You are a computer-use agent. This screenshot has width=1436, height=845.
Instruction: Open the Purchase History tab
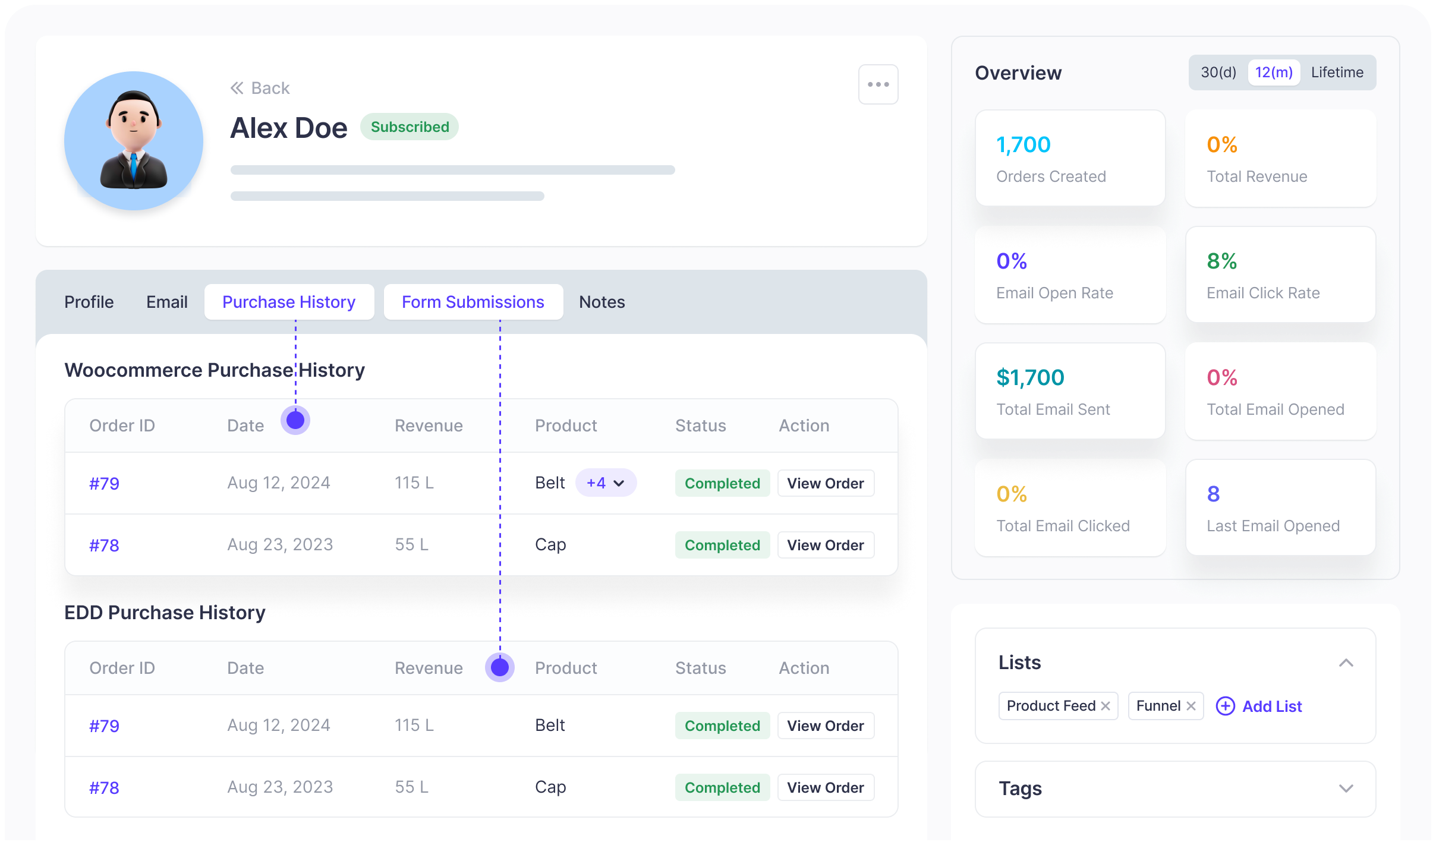tap(289, 302)
